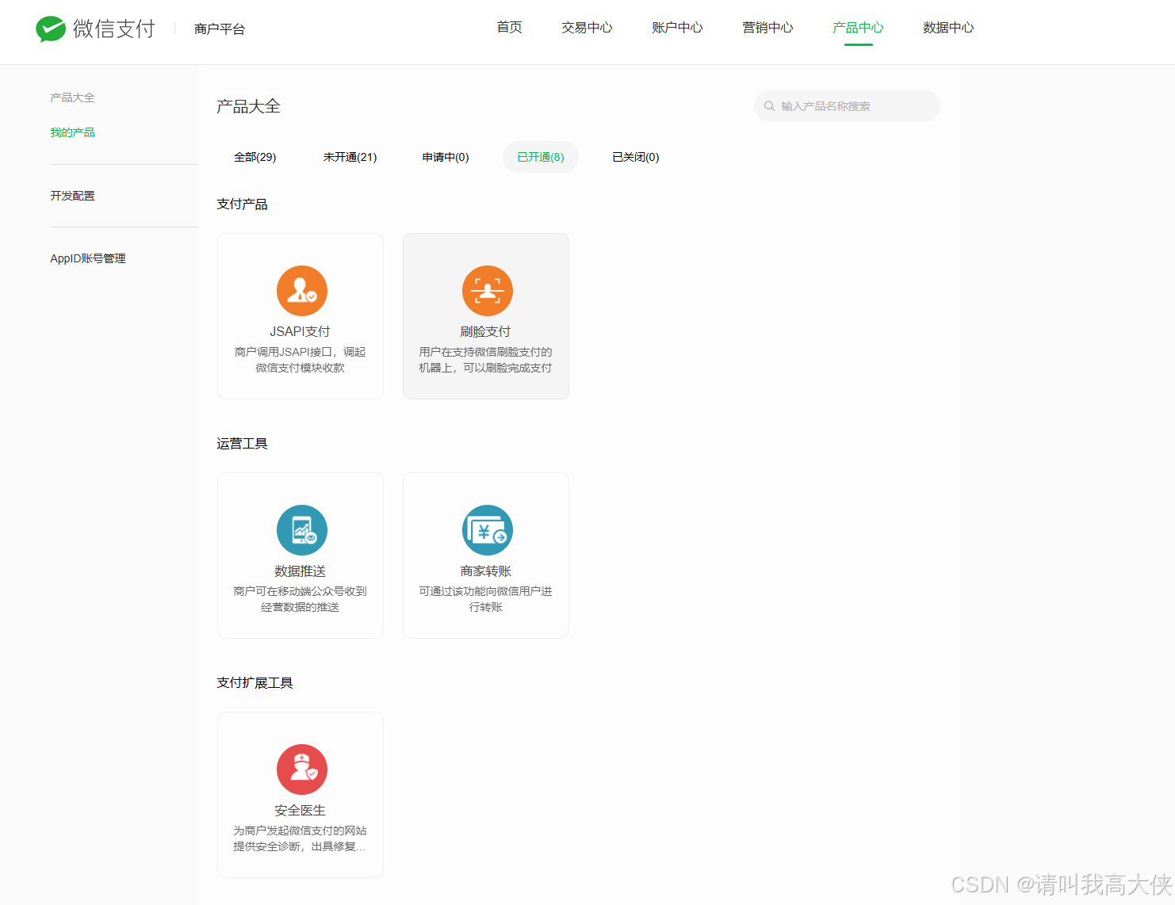This screenshot has height=905, width=1175.
Task: Focus the 输入产品名称搜索 search field
Action: point(847,106)
